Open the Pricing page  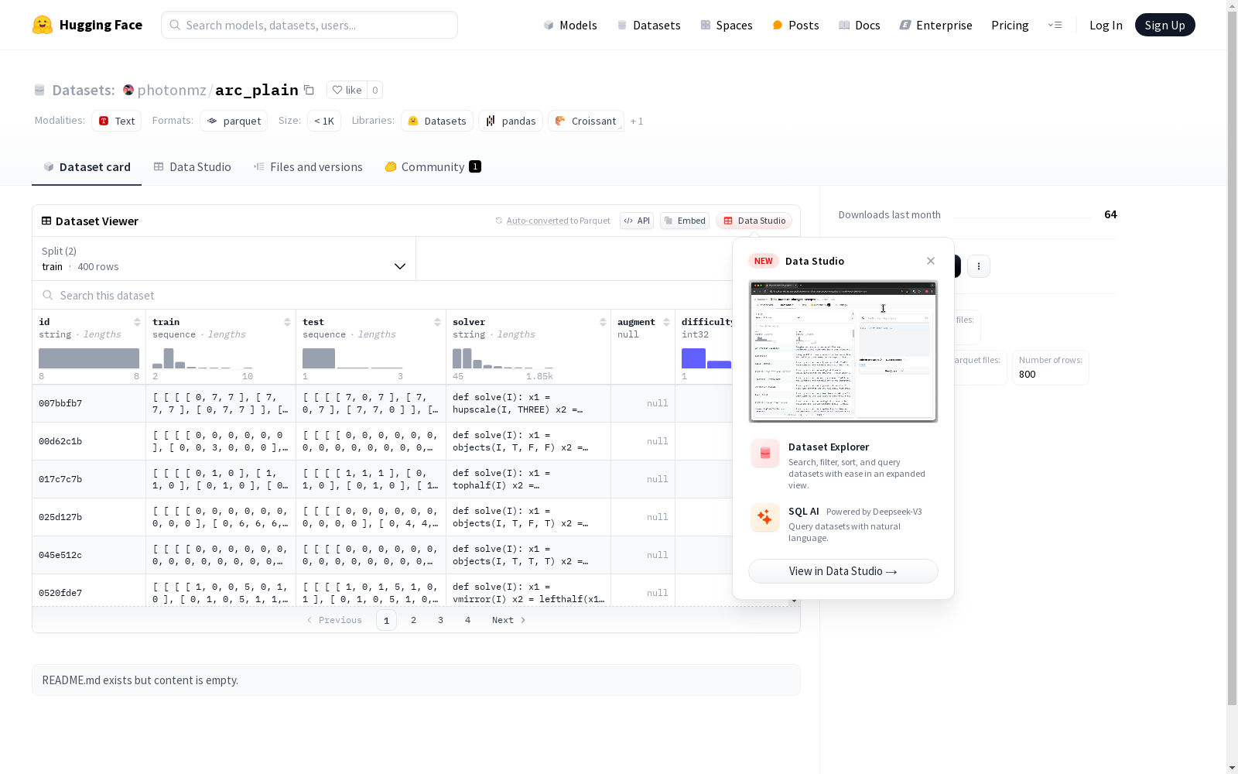(x=1010, y=25)
